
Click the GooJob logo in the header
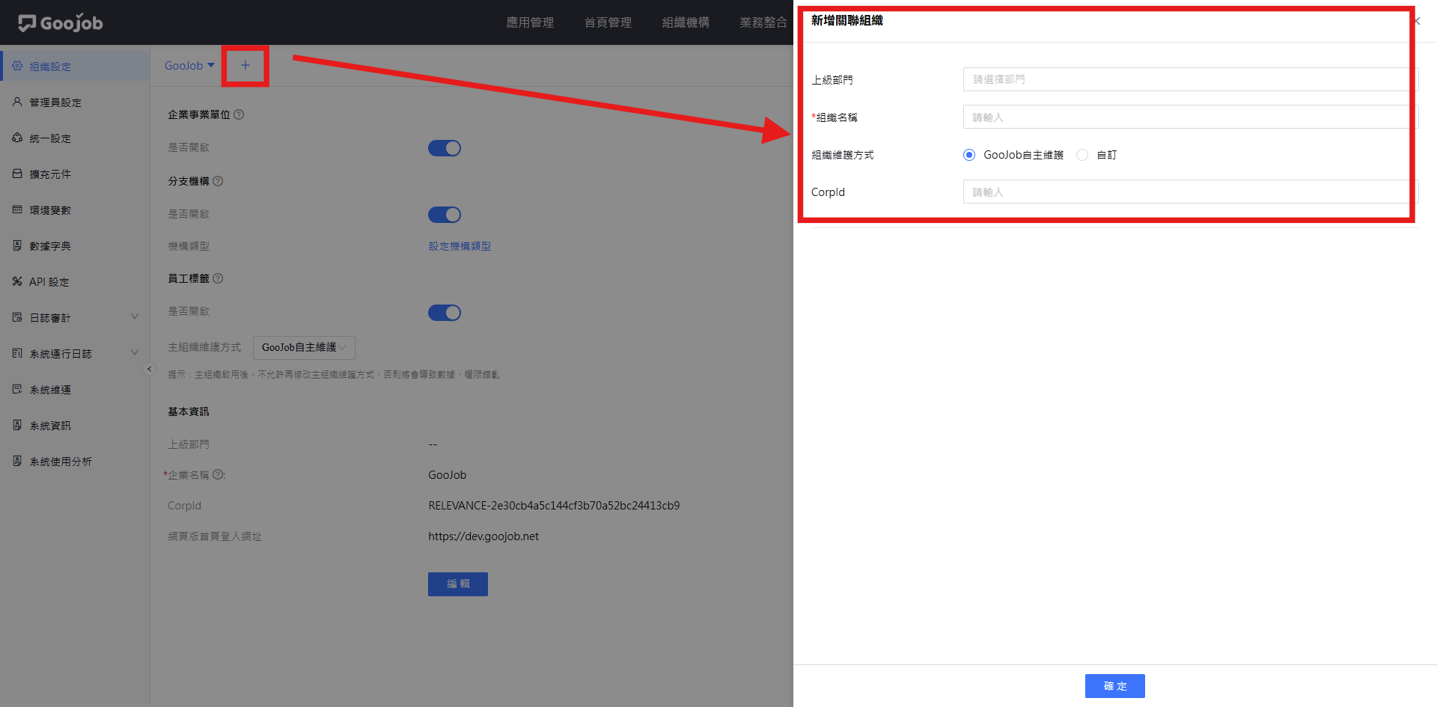(x=61, y=23)
